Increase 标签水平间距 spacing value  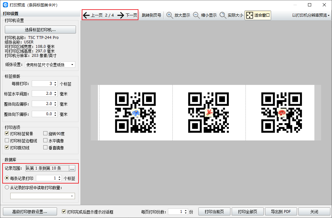point(55,92)
